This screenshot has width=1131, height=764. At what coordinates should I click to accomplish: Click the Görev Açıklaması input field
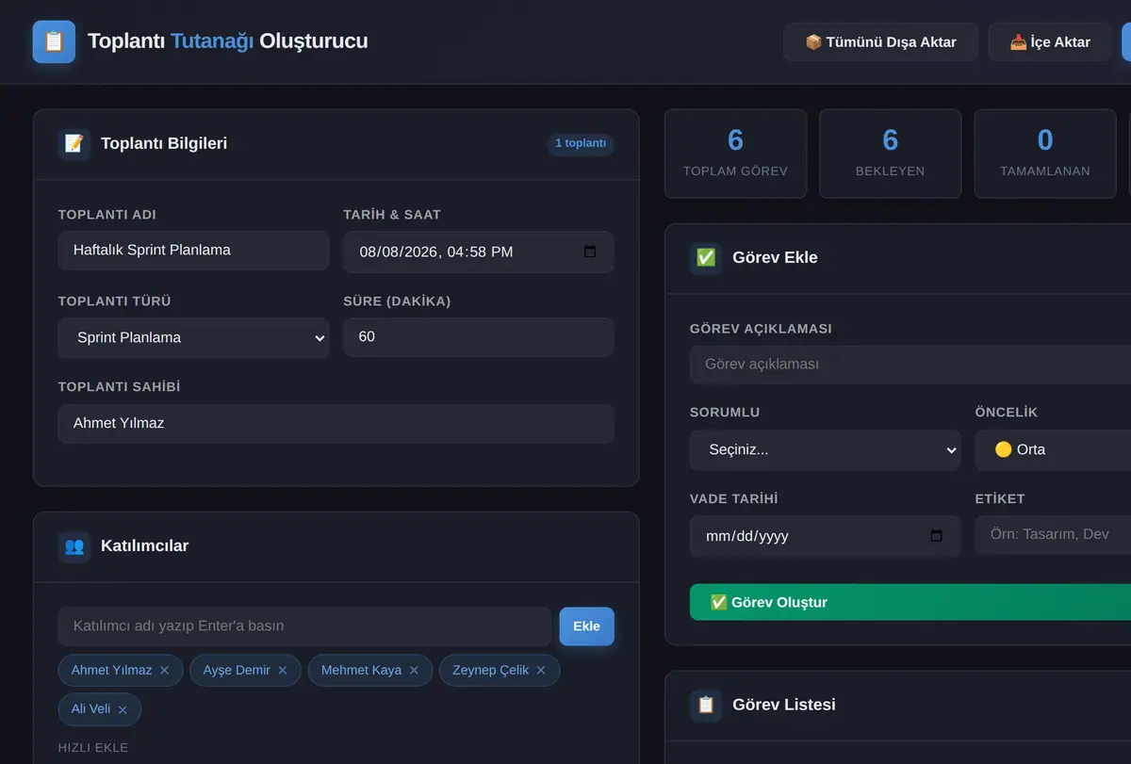click(910, 365)
